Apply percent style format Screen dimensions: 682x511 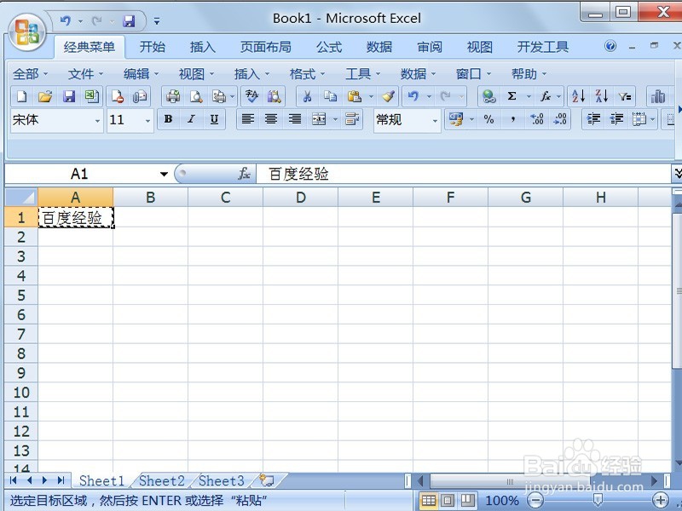tap(488, 119)
